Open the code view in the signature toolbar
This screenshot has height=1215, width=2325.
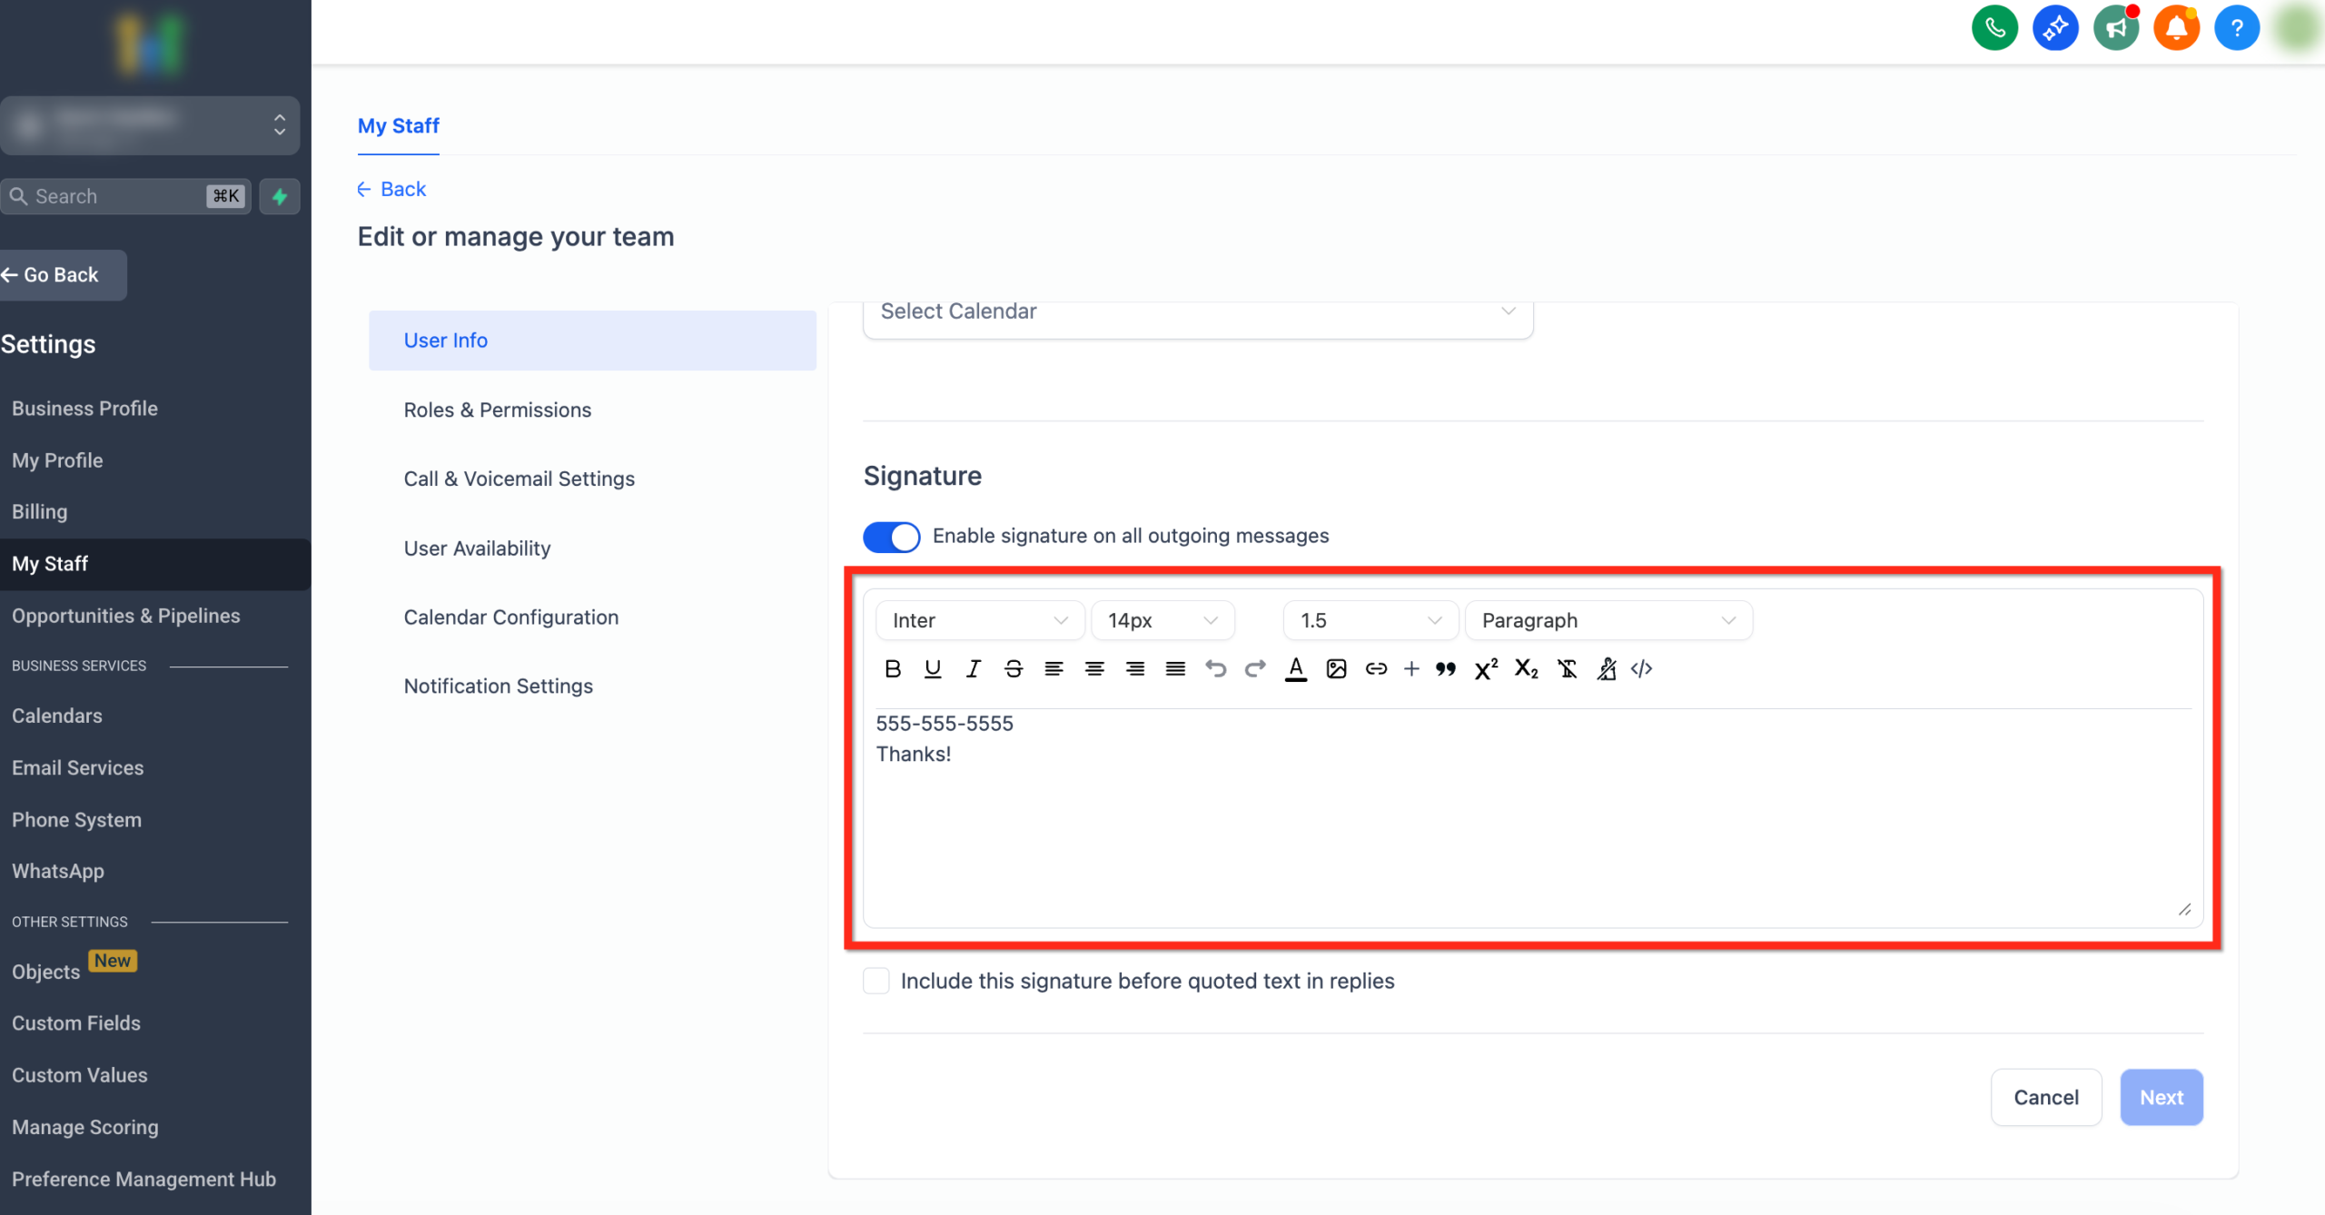pyautogui.click(x=1642, y=669)
